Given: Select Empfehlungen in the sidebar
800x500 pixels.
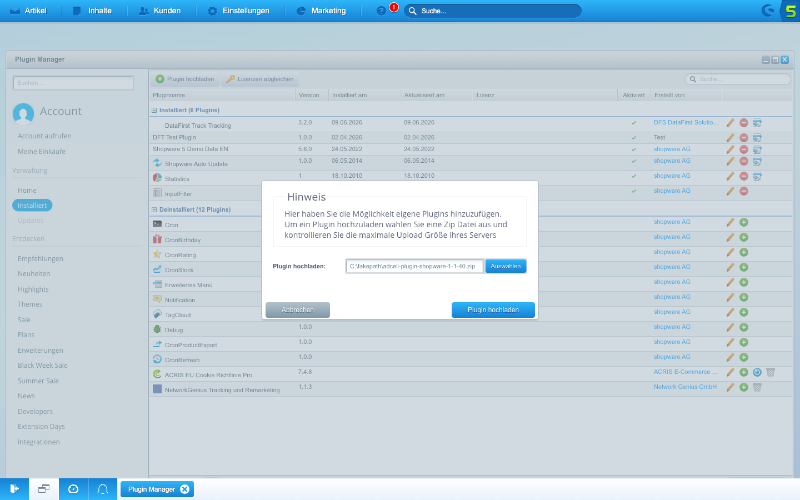Looking at the screenshot, I should click(x=41, y=259).
